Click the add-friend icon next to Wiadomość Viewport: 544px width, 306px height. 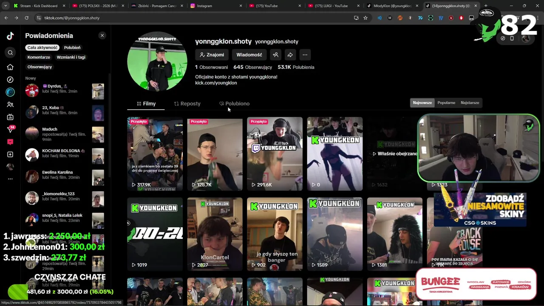[x=275, y=55]
